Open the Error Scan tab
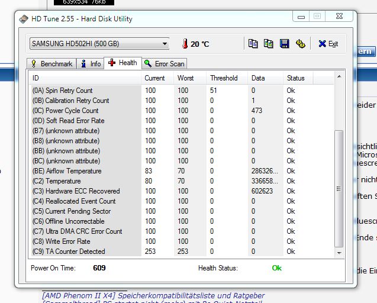This screenshot has width=377, height=303. (x=164, y=64)
